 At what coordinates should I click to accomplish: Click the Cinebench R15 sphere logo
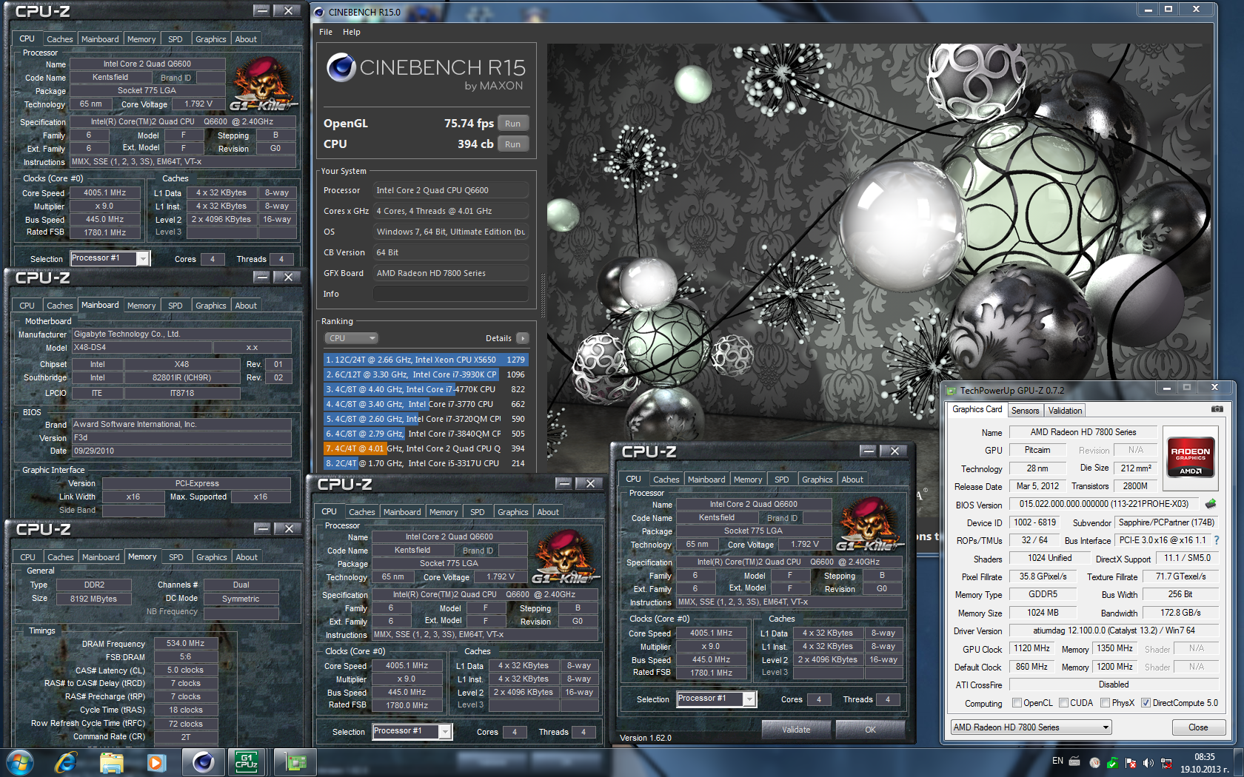[x=341, y=67]
